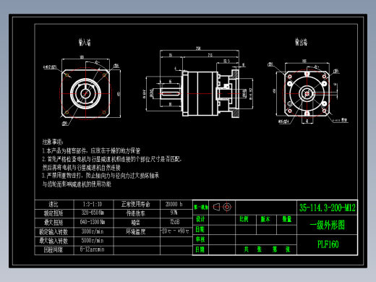Select the input end view drawing of the square flange

(86, 94)
